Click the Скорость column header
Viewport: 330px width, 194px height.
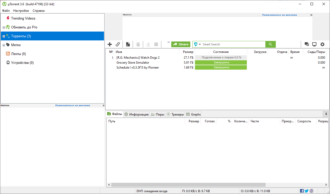306,121
